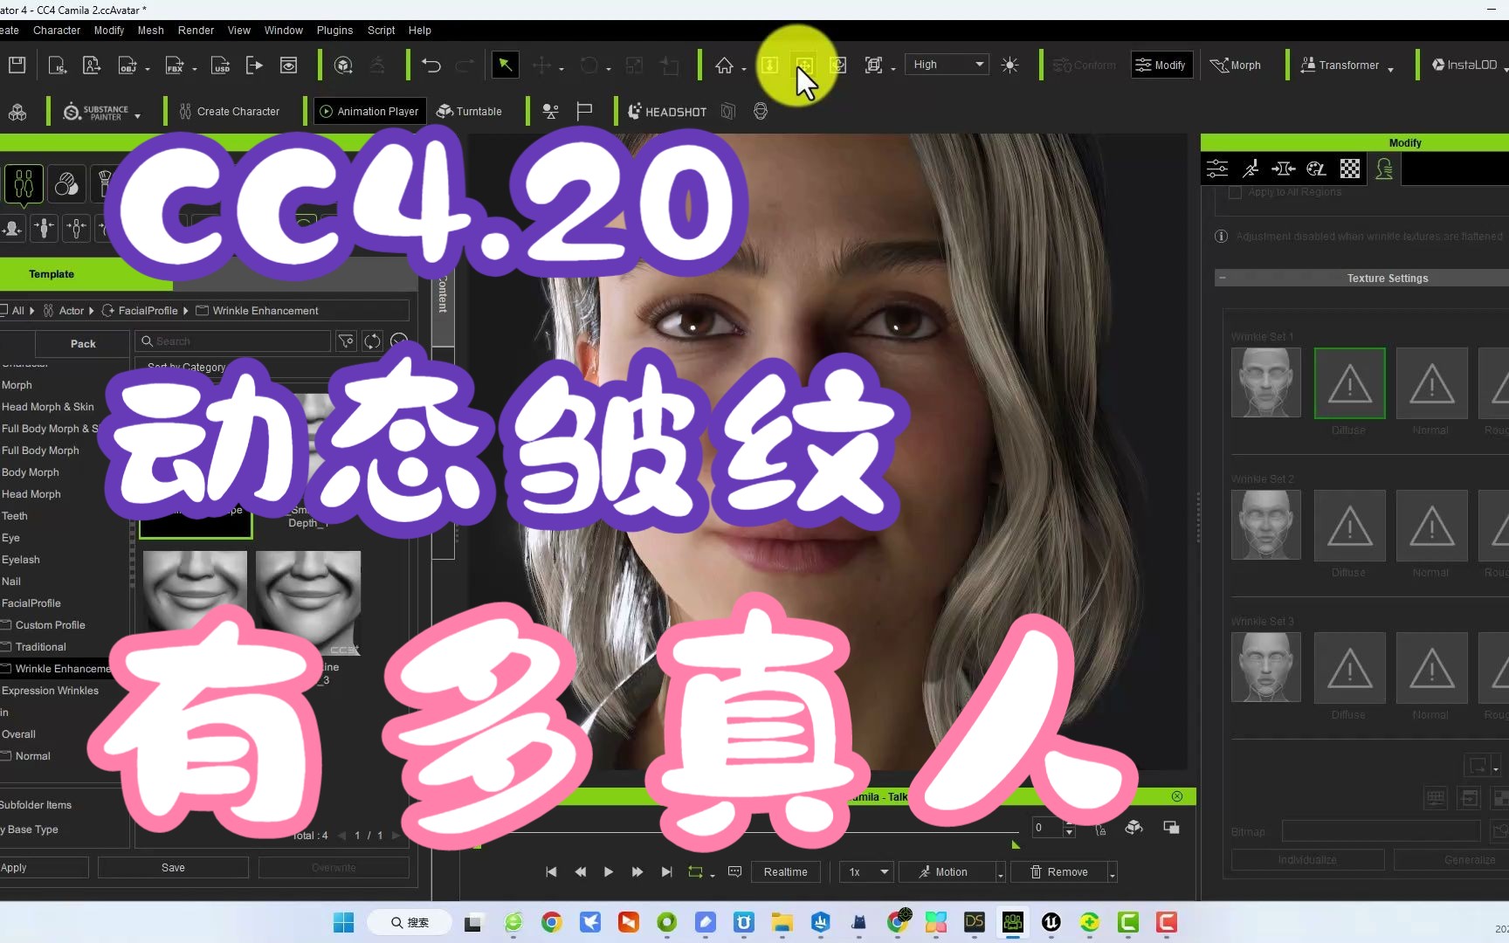
Task: Select Expression Wrinkles category
Action: [51, 691]
